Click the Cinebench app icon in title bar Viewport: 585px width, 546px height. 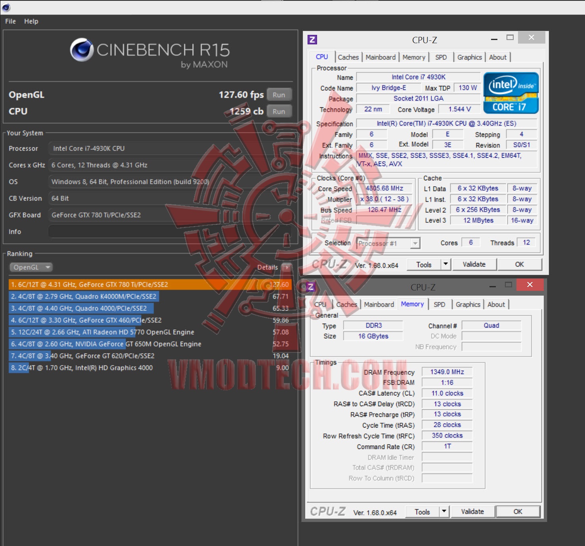click(x=6, y=8)
